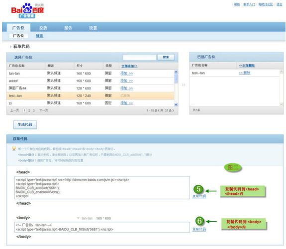Click the <<全部删除 remove-all link

(x=247, y=66)
